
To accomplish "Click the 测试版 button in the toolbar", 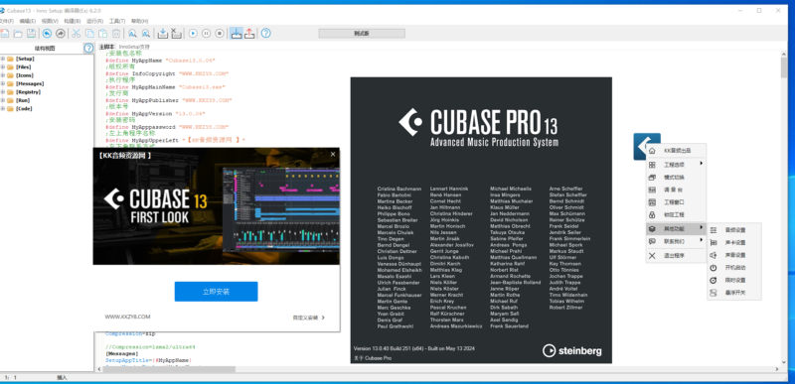I will pos(362,33).
